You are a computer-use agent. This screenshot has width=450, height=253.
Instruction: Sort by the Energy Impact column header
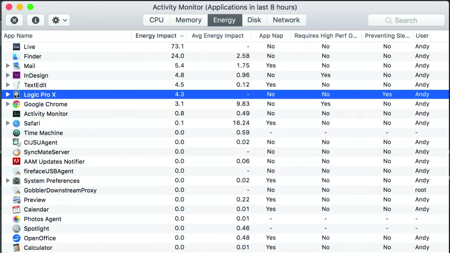(156, 36)
